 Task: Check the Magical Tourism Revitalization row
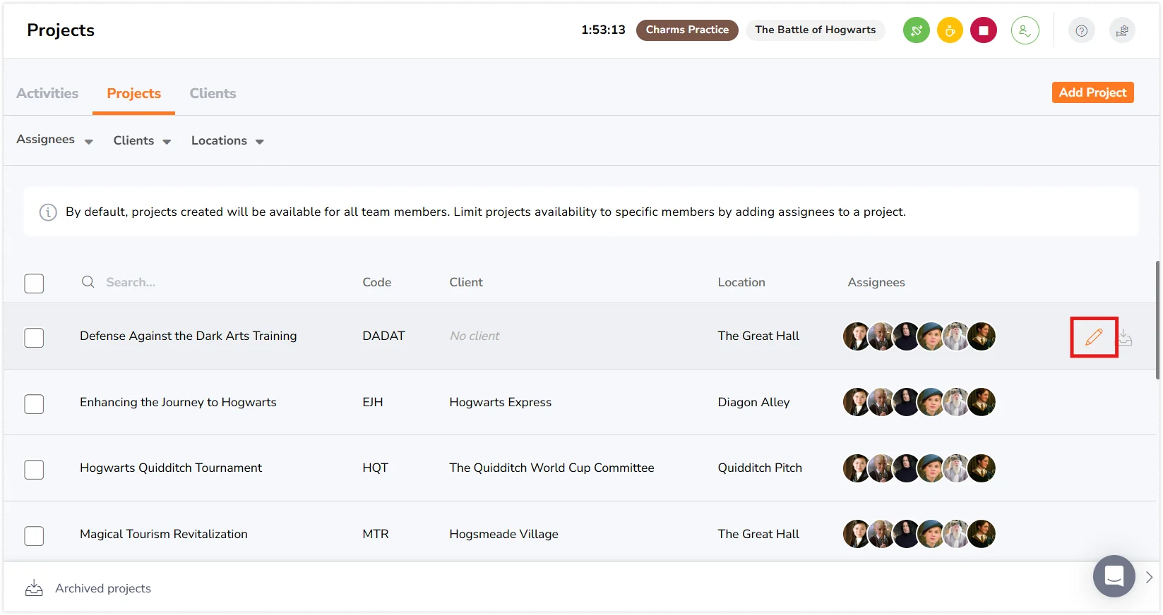pyautogui.click(x=34, y=536)
